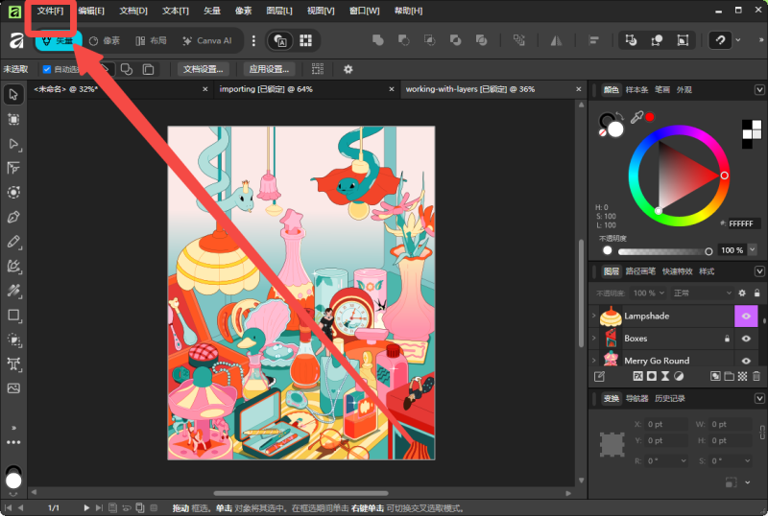Click the Add pixel layer checkerboard icon
Screen dimensions: 768x516
742,376
